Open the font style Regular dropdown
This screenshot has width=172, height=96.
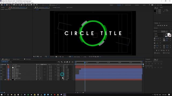(x=159, y=36)
